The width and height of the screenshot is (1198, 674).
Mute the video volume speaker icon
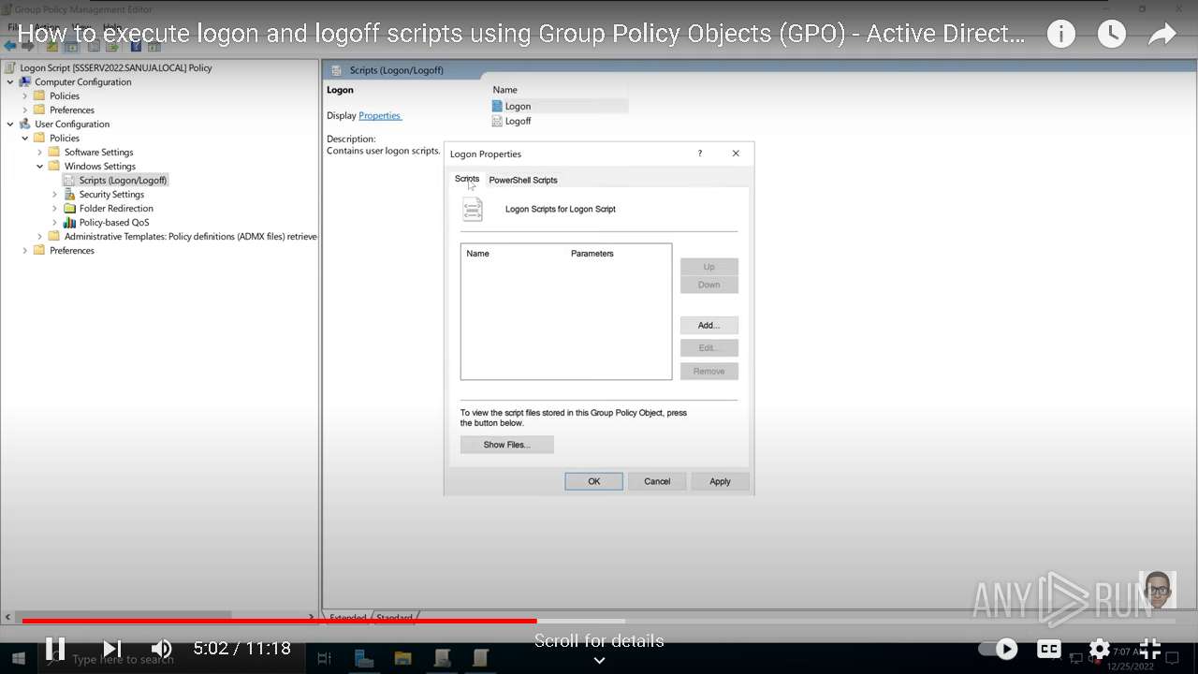(162, 648)
